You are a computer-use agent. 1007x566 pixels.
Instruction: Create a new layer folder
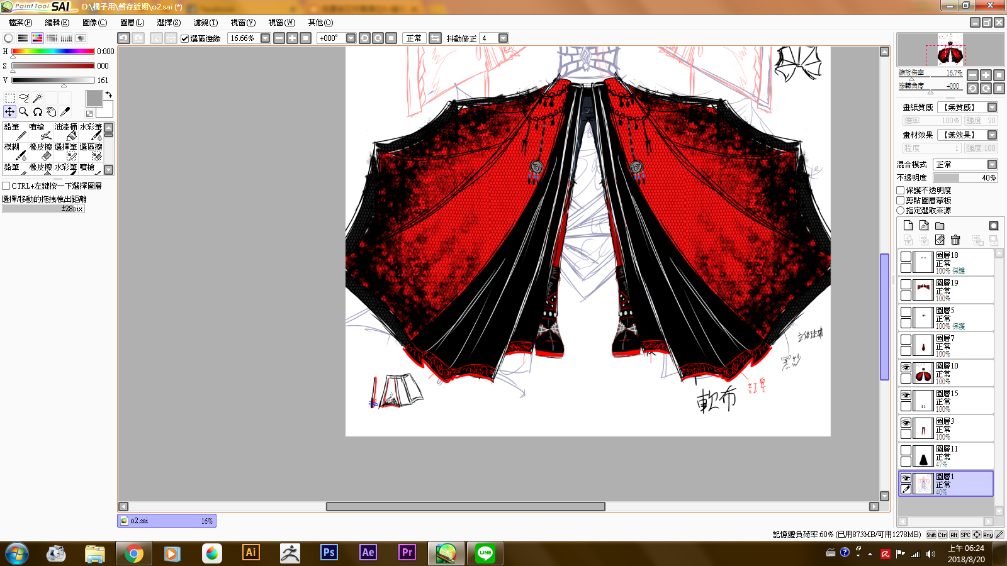click(x=940, y=225)
